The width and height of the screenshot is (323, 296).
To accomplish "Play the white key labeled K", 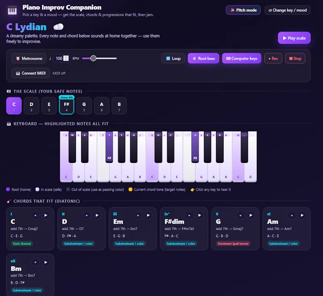I will click(152, 172).
